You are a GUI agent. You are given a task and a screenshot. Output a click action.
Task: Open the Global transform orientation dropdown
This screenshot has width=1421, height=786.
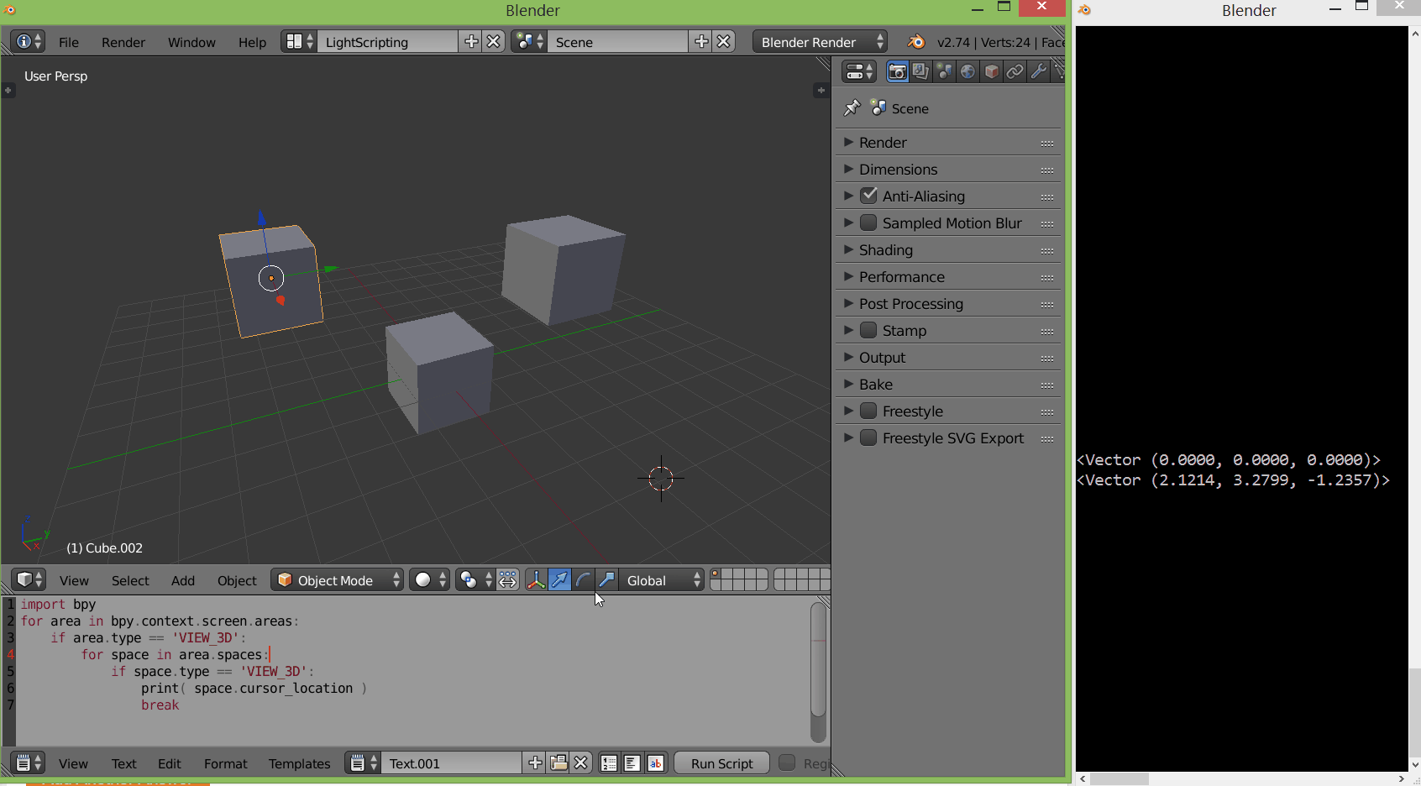(662, 579)
